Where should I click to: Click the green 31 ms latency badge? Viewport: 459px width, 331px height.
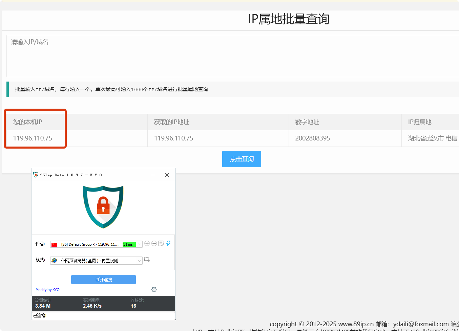(x=129, y=244)
